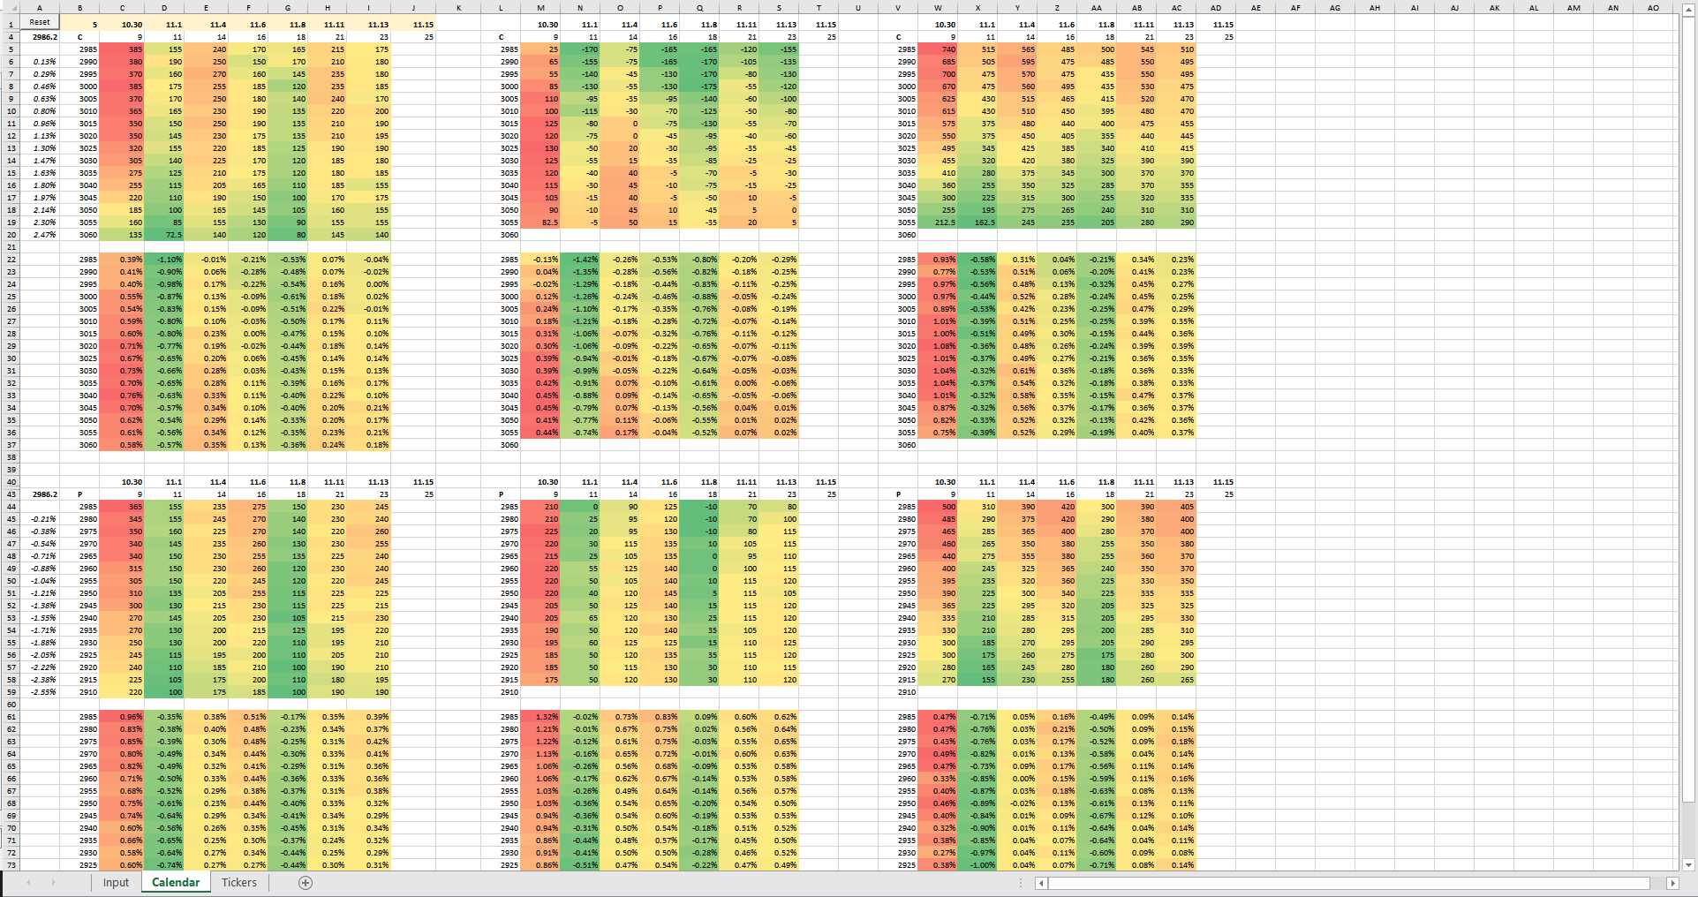Select column AD header

coord(1216,8)
